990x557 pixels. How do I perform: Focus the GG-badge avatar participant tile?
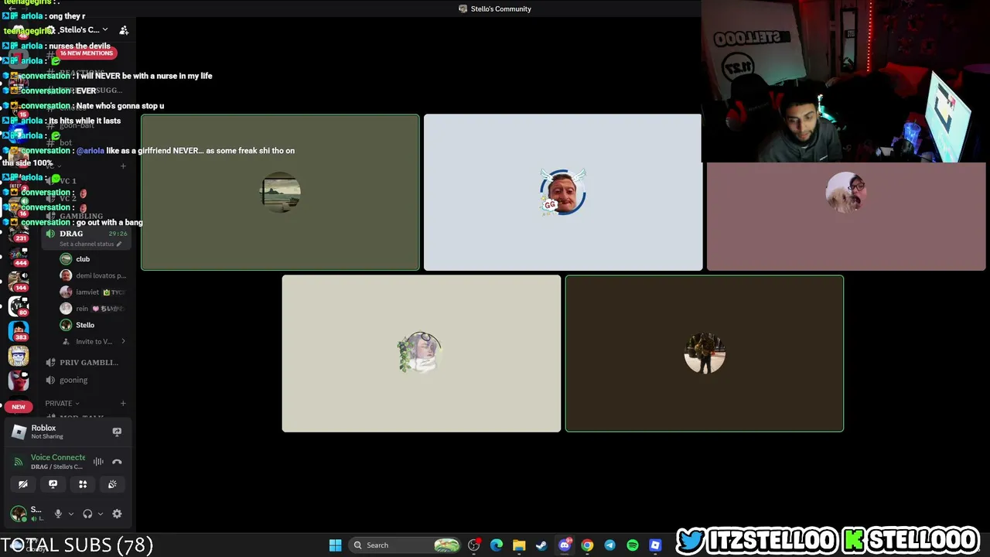563,193
